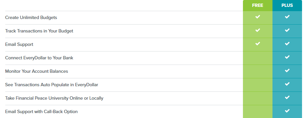304x118 pixels.
Task: Click the PLUS plan column header
Action: [287, 6]
